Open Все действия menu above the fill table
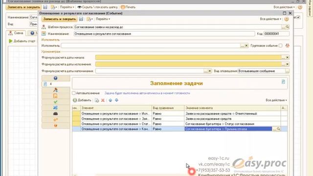The image size is (313, 176). (x=276, y=100)
